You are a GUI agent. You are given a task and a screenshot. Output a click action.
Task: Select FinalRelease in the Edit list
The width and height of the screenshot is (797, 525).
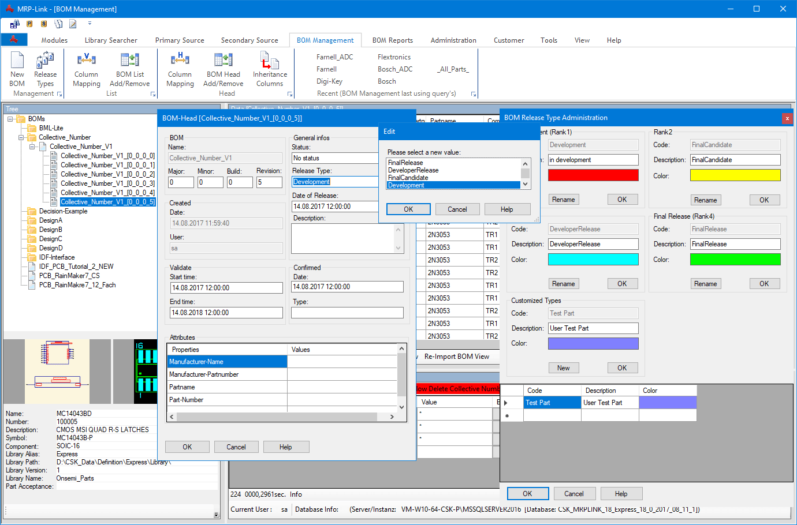pyautogui.click(x=454, y=163)
